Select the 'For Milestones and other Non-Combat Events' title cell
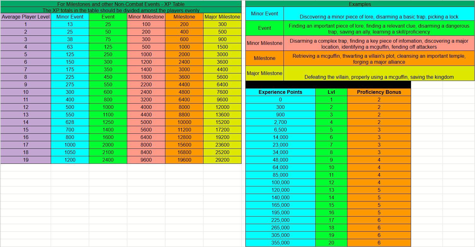 (121, 4)
